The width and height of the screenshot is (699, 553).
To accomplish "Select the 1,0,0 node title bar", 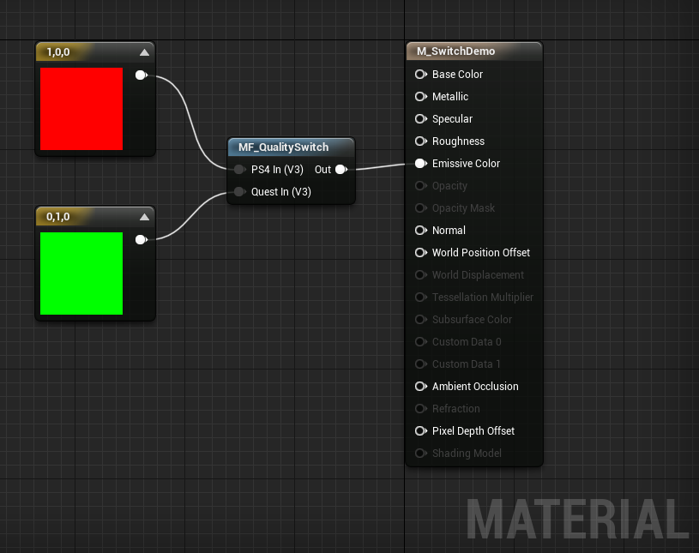I will click(95, 52).
